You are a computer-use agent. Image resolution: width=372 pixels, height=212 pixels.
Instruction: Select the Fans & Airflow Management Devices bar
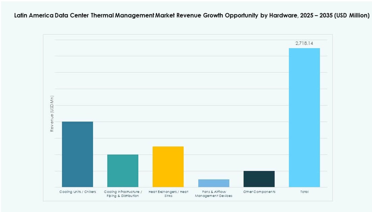(213, 182)
